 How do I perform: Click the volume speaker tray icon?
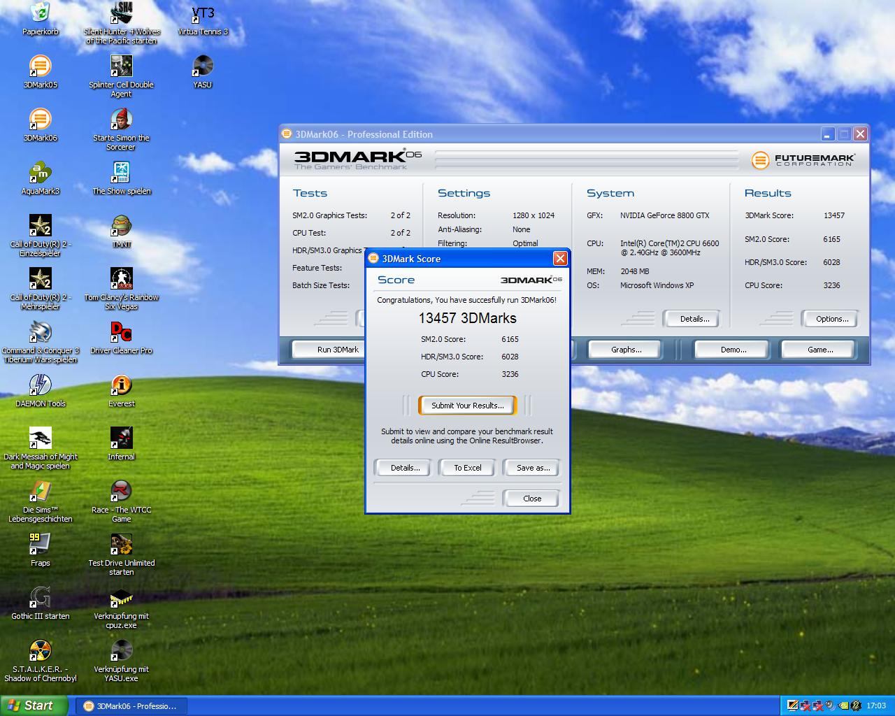(x=830, y=706)
